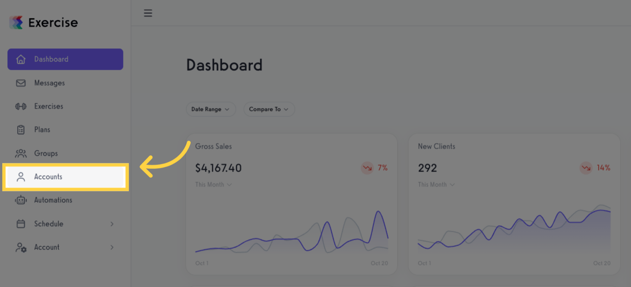
Task: Toggle the sidebar with the hamburger menu
Action: [147, 13]
